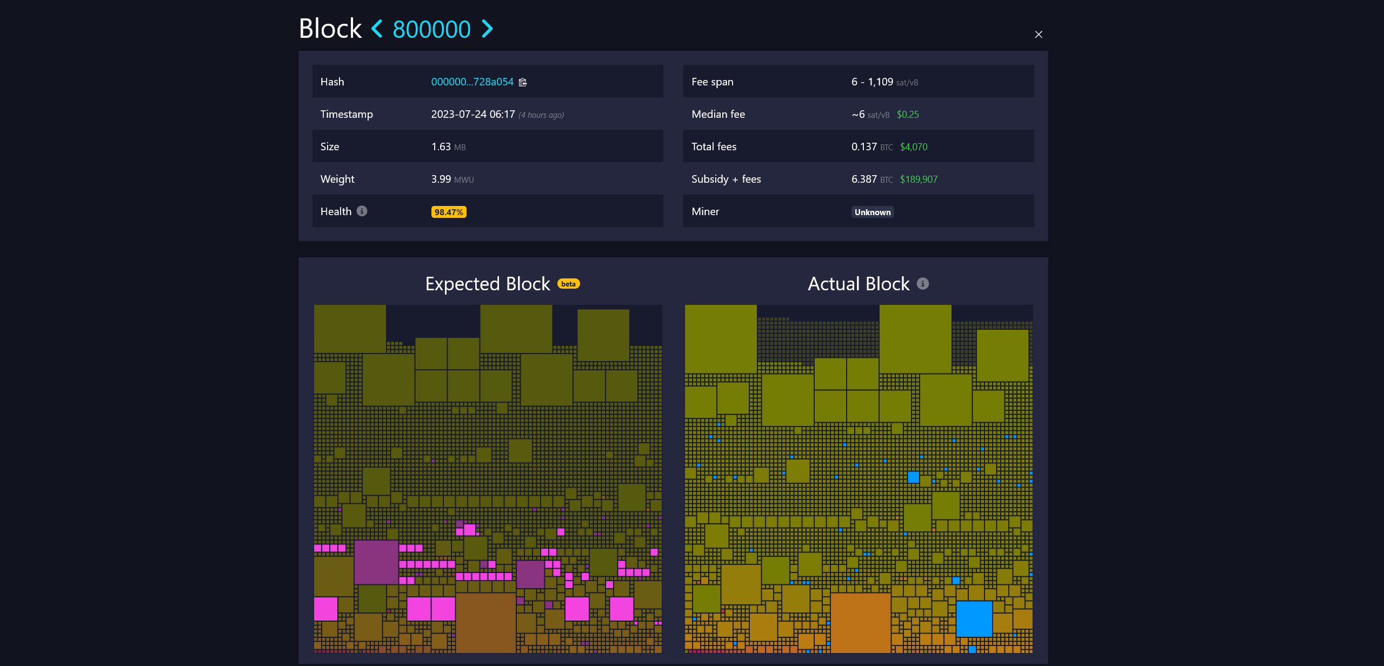Close the block details with X

tap(1038, 35)
